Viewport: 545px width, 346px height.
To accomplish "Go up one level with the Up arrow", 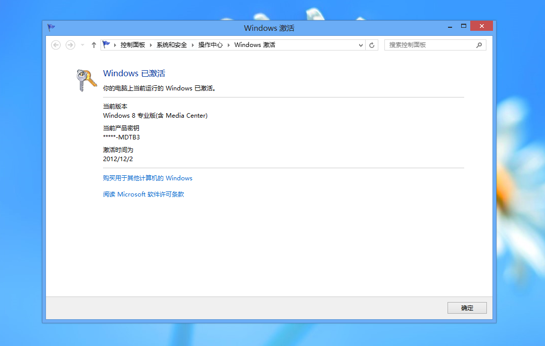I will coord(94,45).
